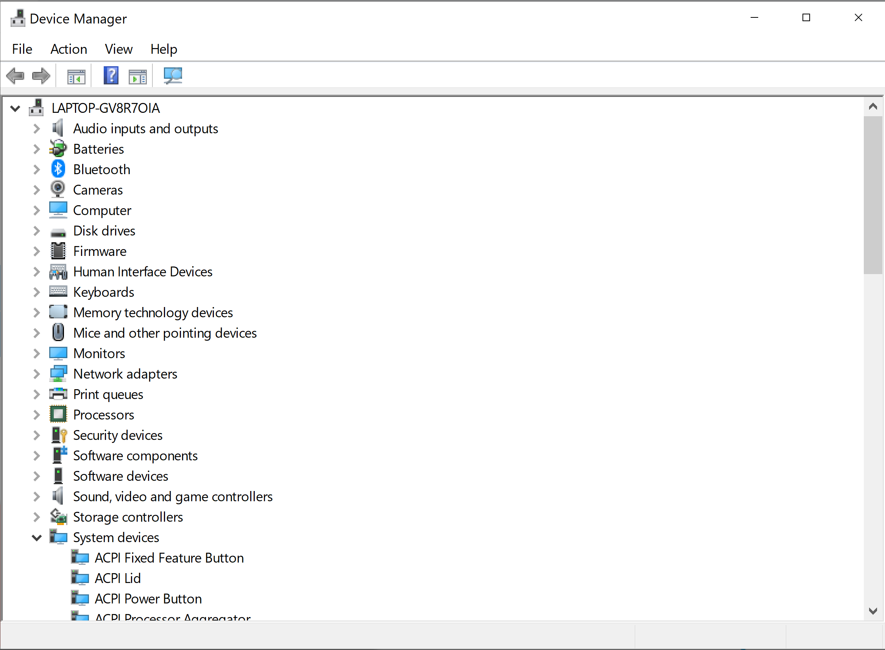This screenshot has width=885, height=650.
Task: Open the Action menu
Action: 69,49
